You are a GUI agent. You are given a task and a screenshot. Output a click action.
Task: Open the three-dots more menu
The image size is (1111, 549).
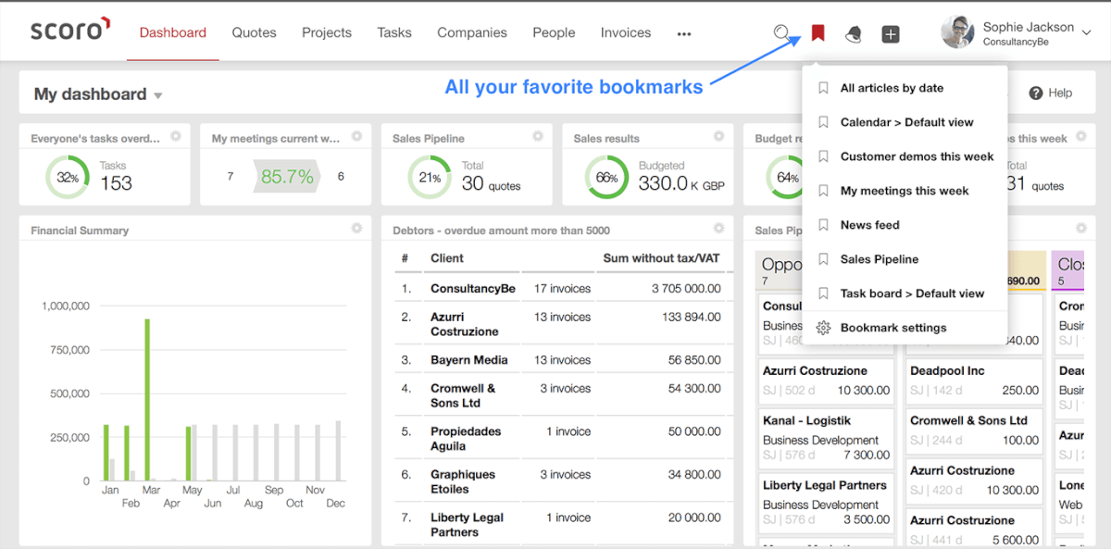point(684,34)
